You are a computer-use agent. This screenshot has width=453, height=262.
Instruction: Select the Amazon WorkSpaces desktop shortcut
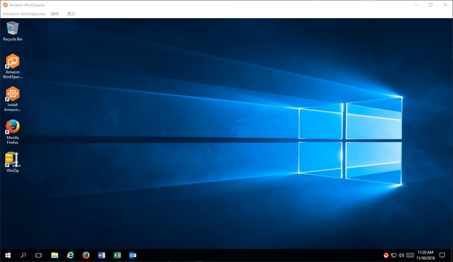click(12, 66)
